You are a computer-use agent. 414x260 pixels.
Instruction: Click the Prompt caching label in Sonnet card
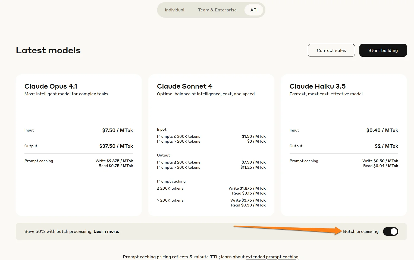[x=171, y=181]
